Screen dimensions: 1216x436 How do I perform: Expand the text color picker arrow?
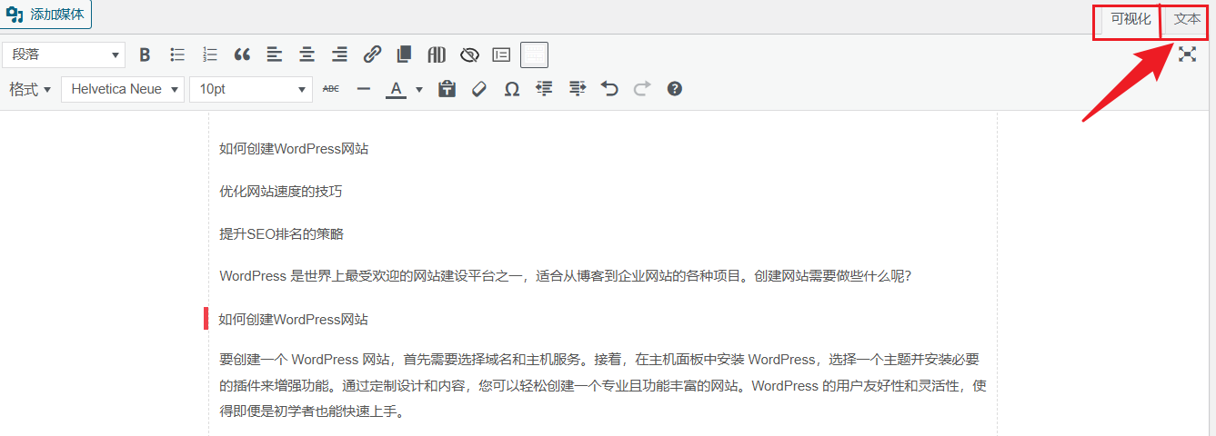click(x=419, y=89)
